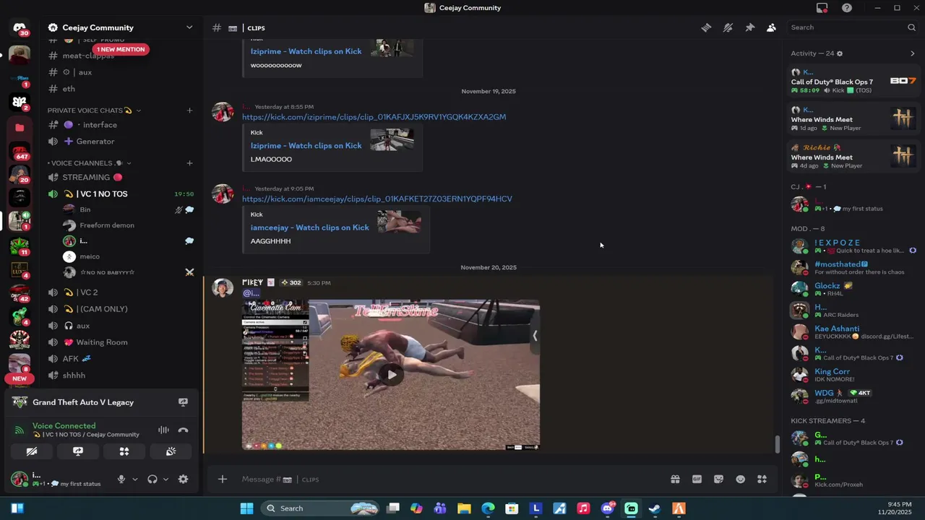
Task: Mute the microphone
Action: (121, 479)
